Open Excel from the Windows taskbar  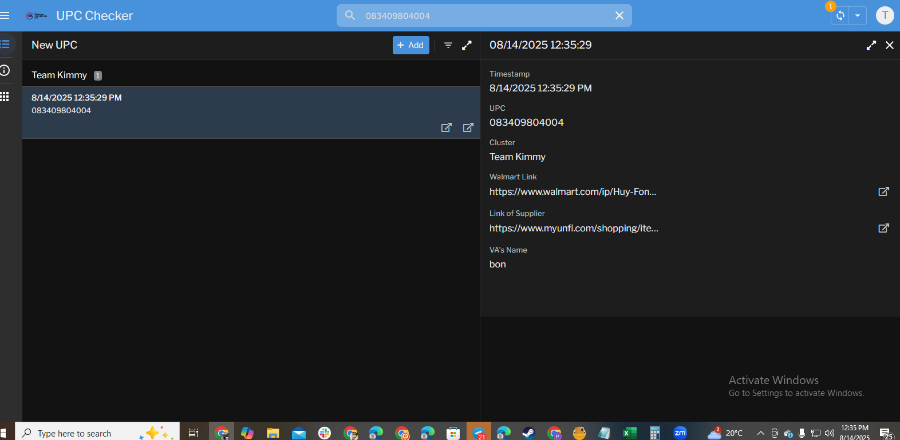629,433
